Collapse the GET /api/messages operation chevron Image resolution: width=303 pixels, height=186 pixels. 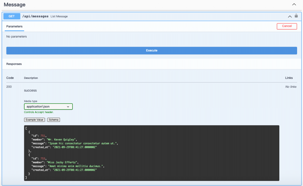290,17
